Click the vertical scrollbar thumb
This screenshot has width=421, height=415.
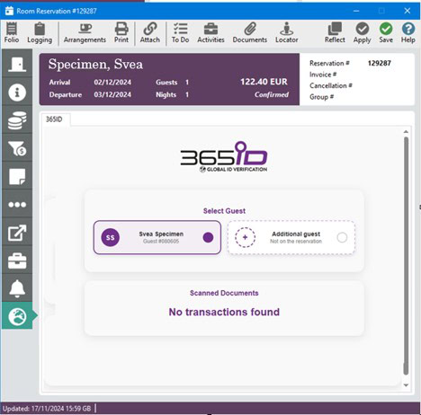tap(406, 256)
